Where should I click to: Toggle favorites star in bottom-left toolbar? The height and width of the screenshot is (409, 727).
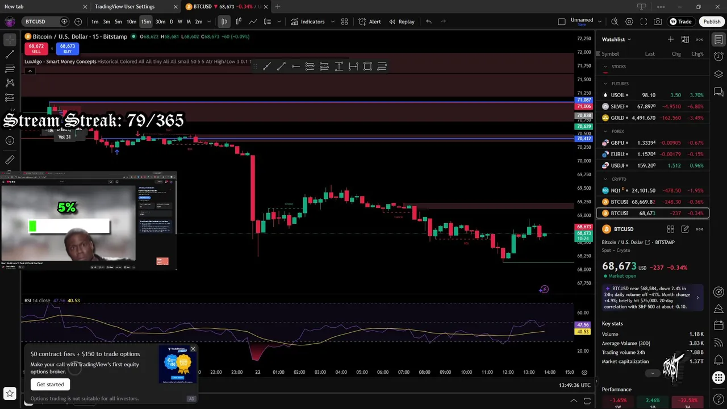coord(10,393)
